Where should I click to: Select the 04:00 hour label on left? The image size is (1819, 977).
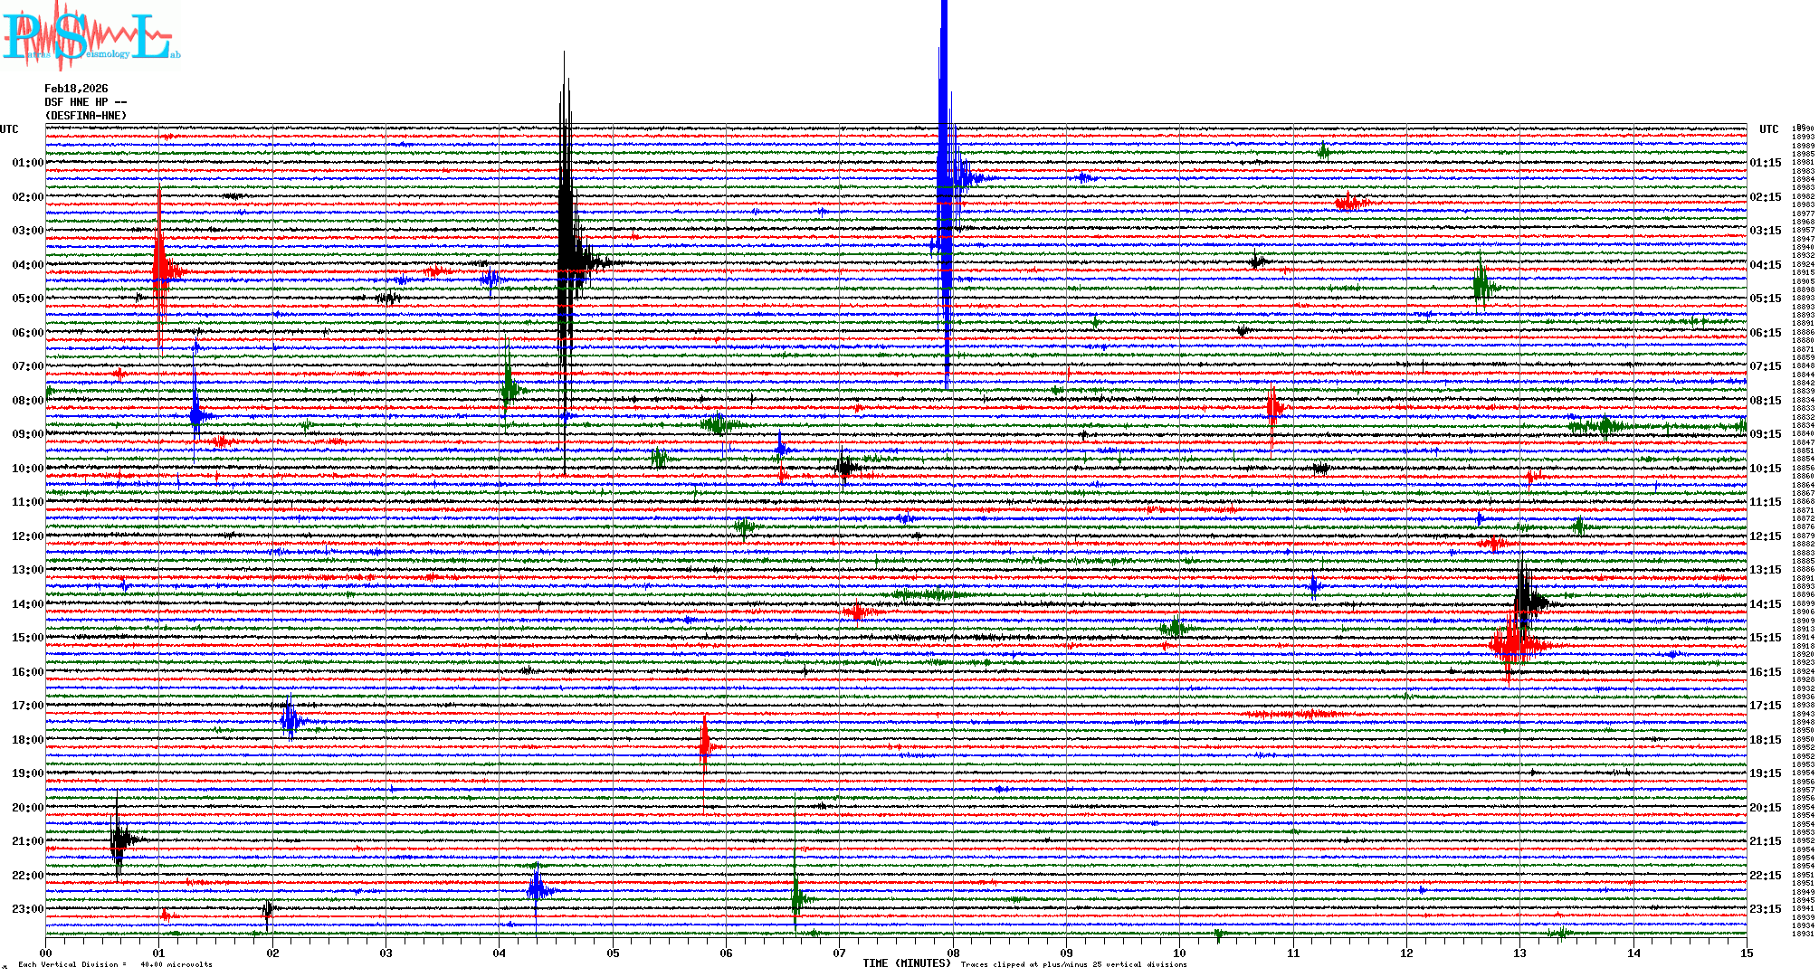(x=27, y=265)
